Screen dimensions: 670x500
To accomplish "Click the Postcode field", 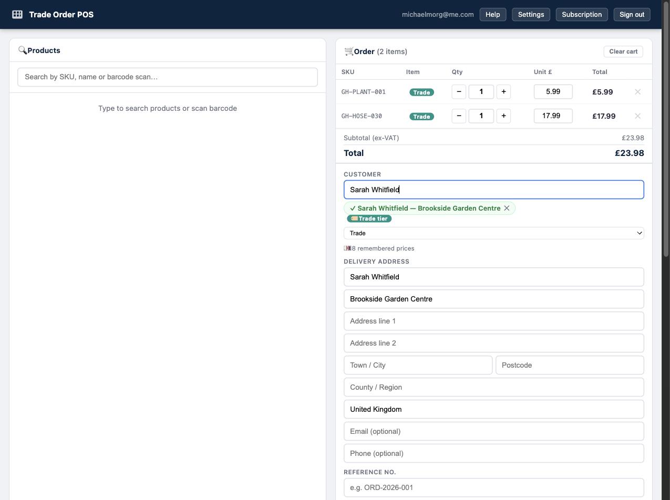I will click(570, 365).
